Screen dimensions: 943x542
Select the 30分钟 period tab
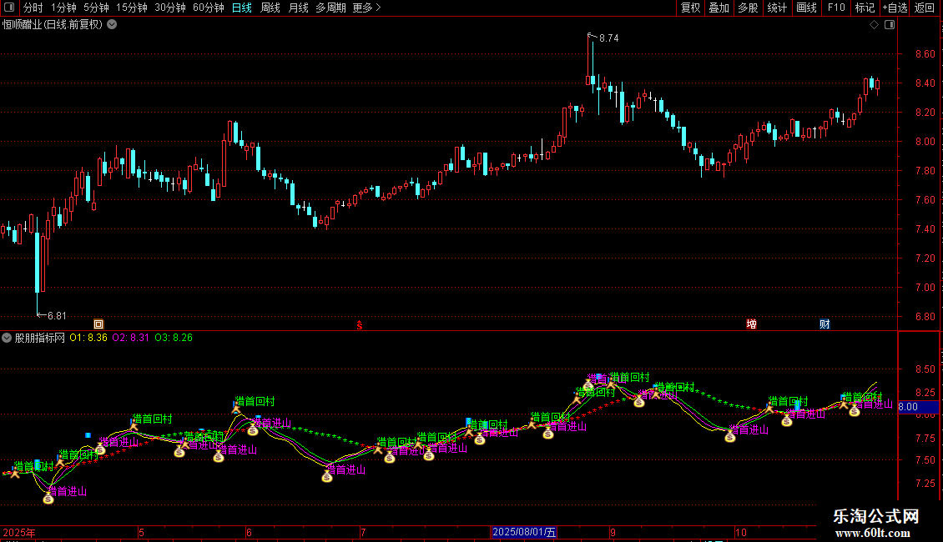pyautogui.click(x=170, y=8)
